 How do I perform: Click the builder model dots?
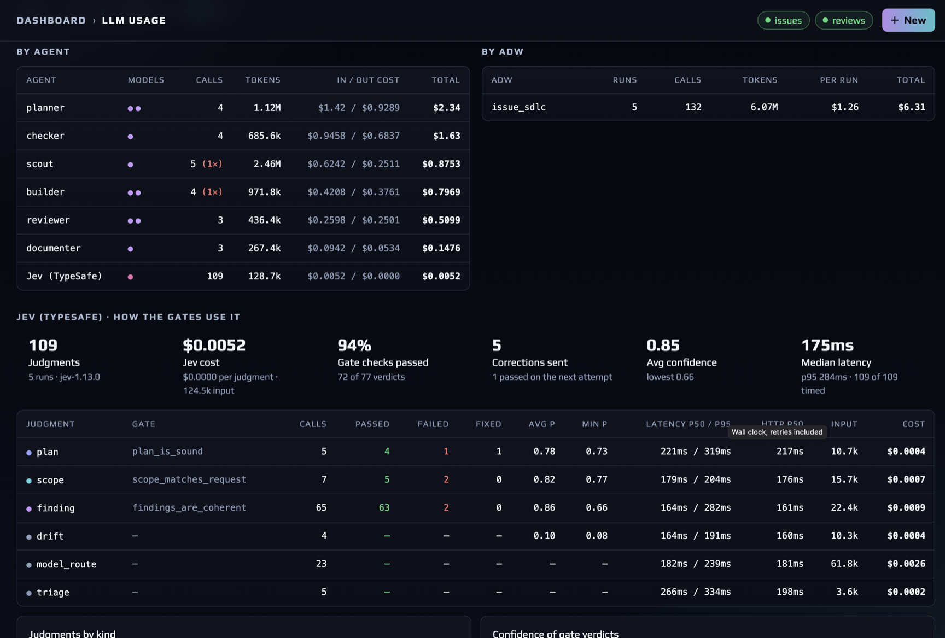[135, 192]
